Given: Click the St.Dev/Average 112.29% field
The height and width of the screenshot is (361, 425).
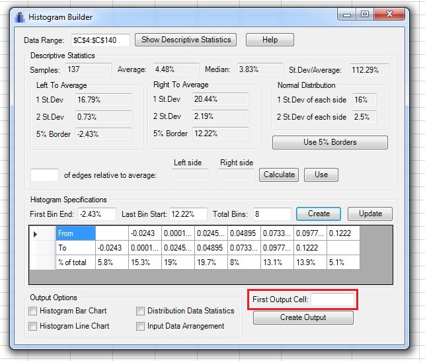Looking at the screenshot, I should point(369,70).
